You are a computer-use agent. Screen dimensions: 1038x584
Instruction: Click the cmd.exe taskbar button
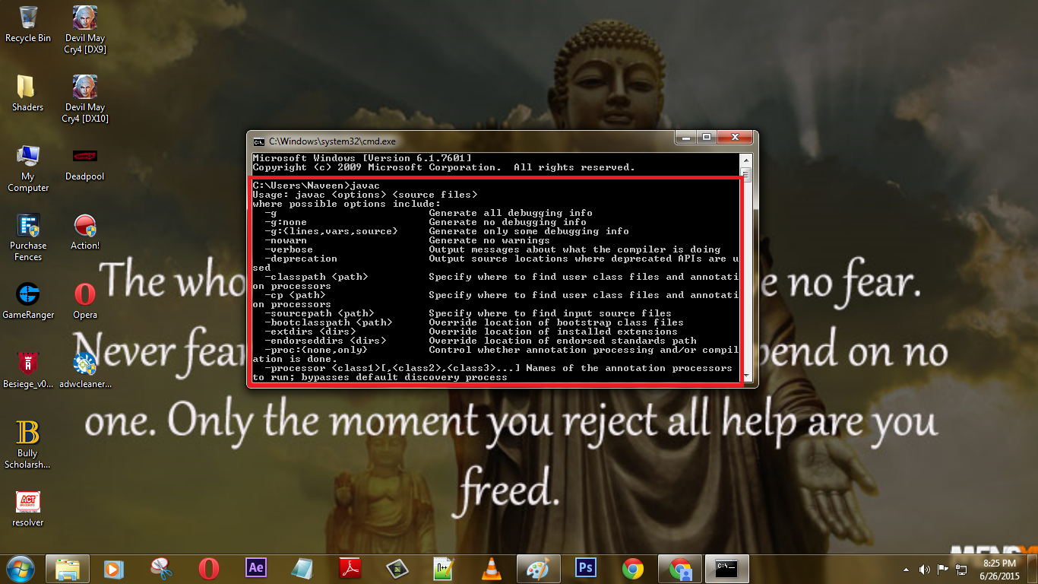tap(727, 568)
